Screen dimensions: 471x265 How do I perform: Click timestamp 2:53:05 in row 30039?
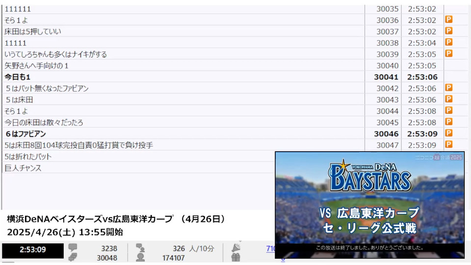pyautogui.click(x=422, y=54)
